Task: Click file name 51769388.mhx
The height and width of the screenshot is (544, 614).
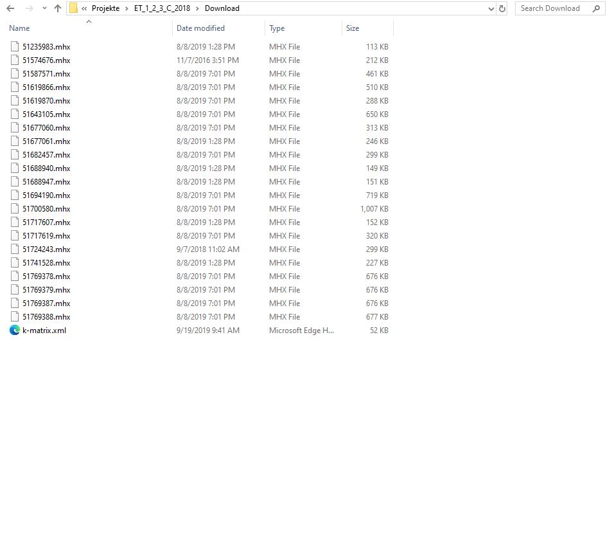Action: (46, 316)
